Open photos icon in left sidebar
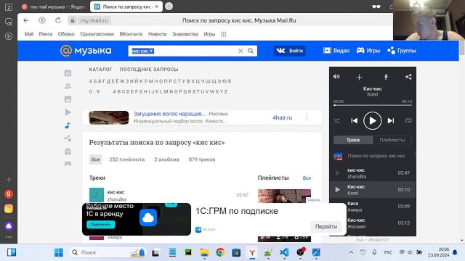This screenshot has width=465, height=261. 68,99
